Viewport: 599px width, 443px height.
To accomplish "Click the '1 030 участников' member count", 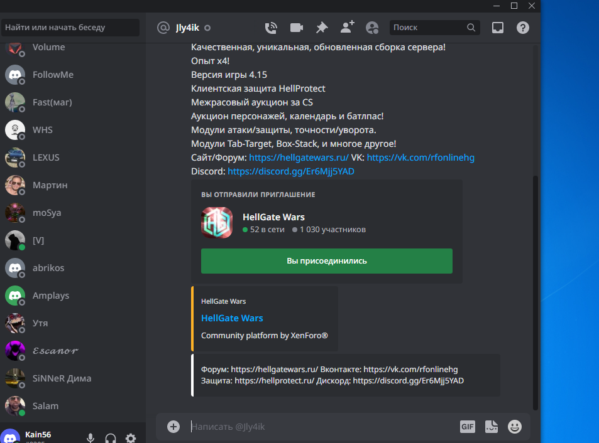I will pyautogui.click(x=329, y=230).
